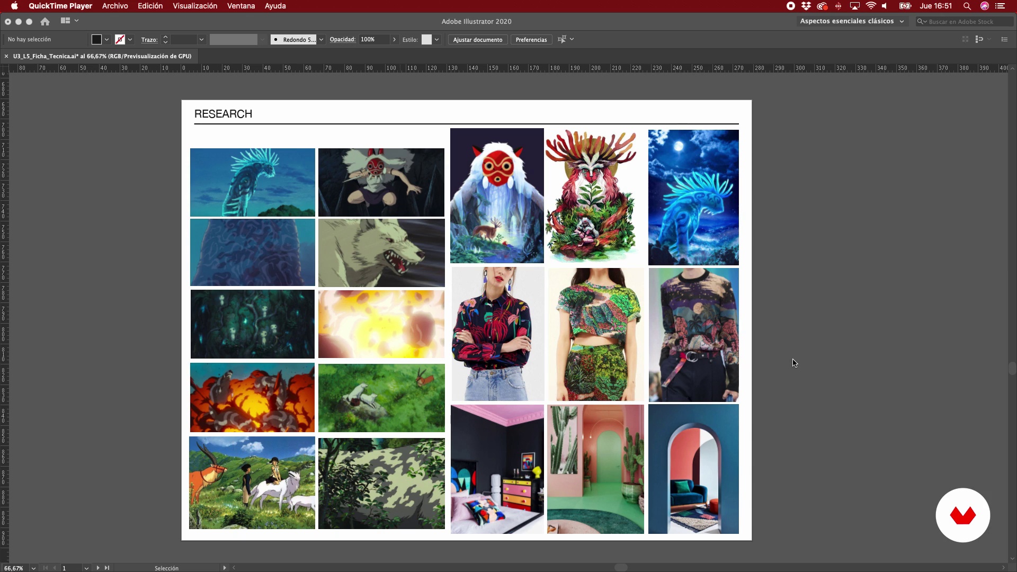This screenshot has width=1017, height=572.
Task: Click the Ajustar documento button
Action: pyautogui.click(x=478, y=40)
